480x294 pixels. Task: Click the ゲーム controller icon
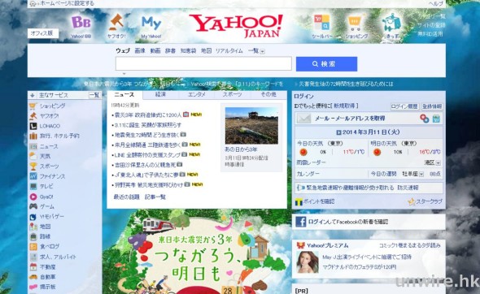33,206
